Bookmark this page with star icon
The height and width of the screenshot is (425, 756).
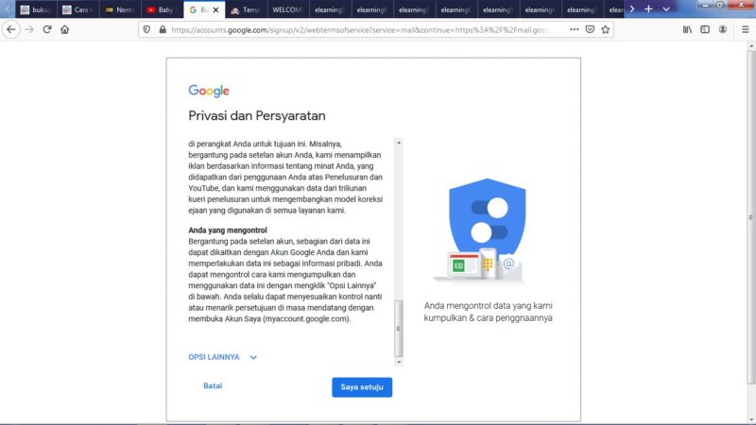click(x=606, y=29)
